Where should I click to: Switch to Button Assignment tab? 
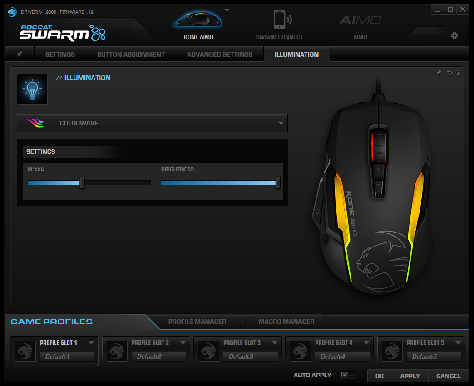pos(131,54)
